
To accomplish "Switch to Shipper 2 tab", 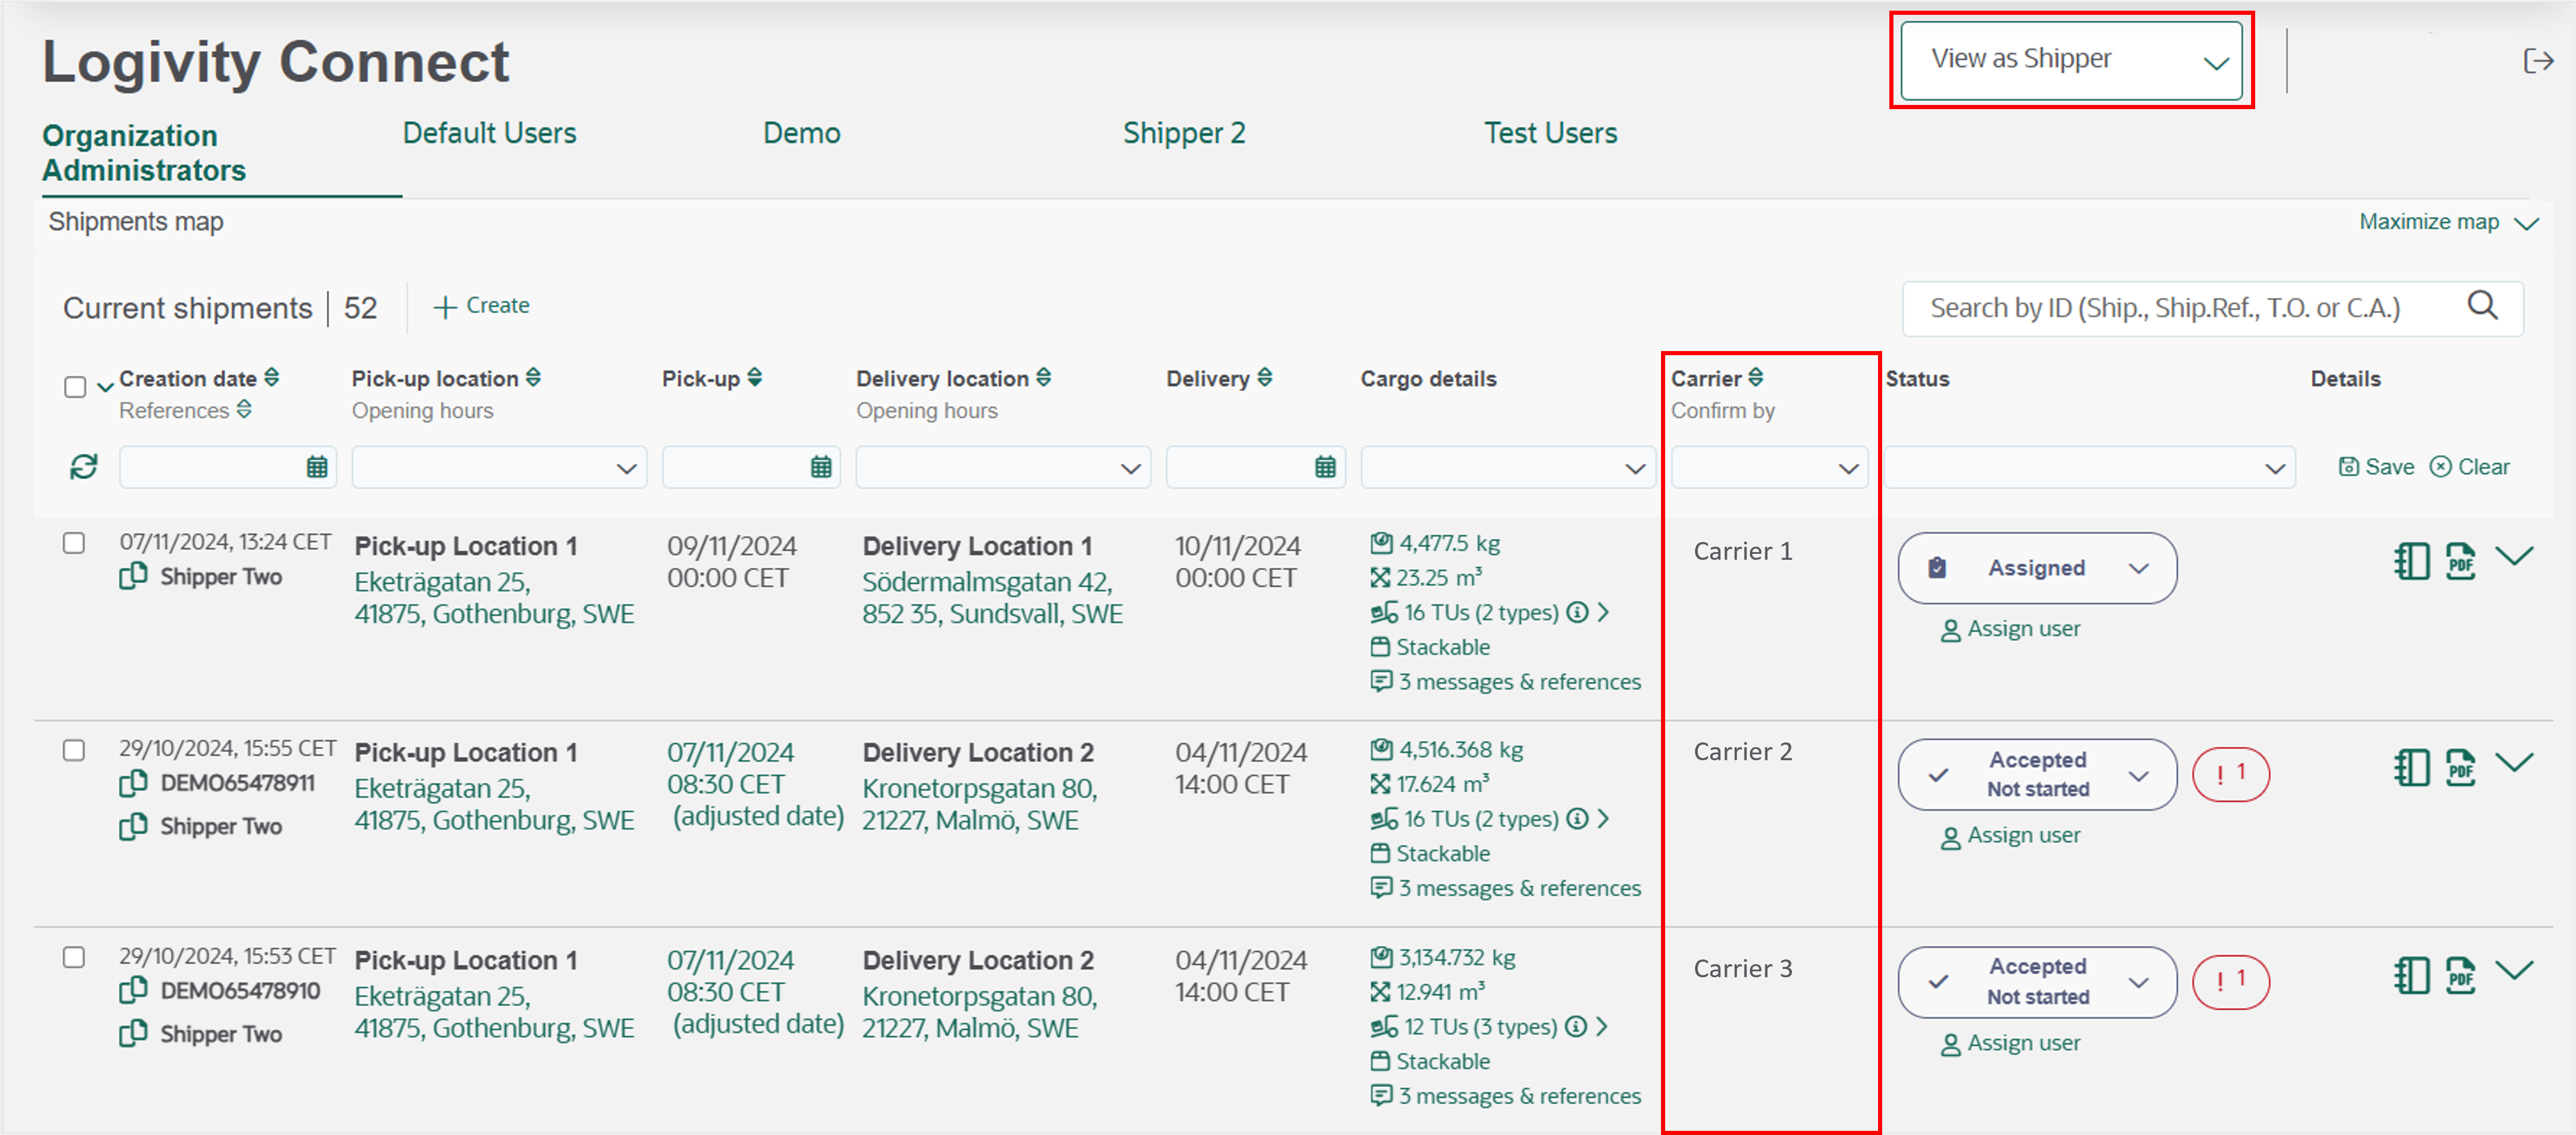I will [x=1184, y=133].
